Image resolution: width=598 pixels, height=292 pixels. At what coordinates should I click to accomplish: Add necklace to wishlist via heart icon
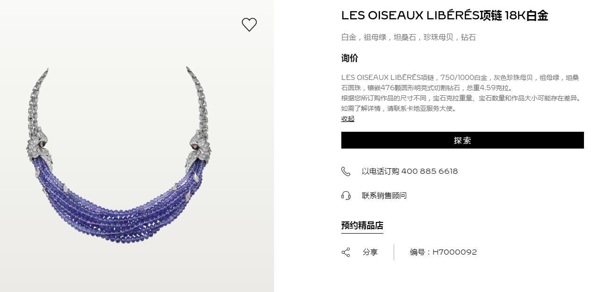coord(249,25)
